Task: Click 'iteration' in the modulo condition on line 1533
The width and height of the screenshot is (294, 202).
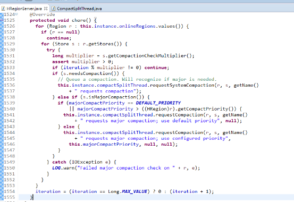Action: [76, 68]
